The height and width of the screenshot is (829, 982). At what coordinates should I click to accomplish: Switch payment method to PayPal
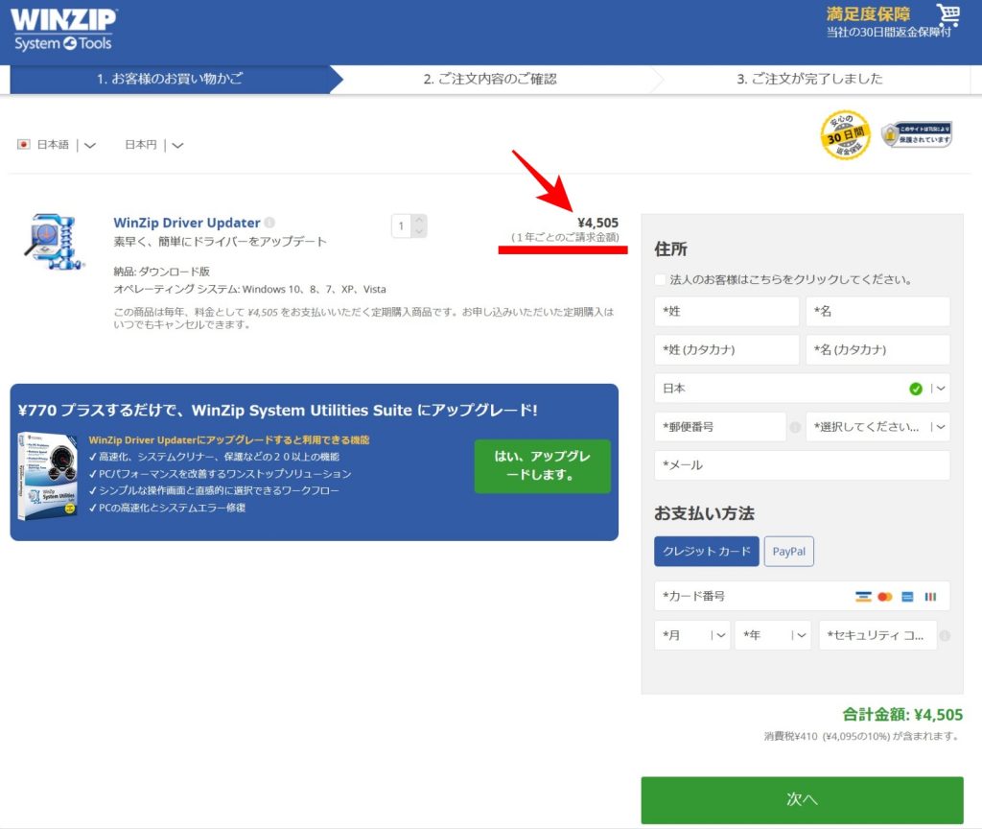pos(788,551)
